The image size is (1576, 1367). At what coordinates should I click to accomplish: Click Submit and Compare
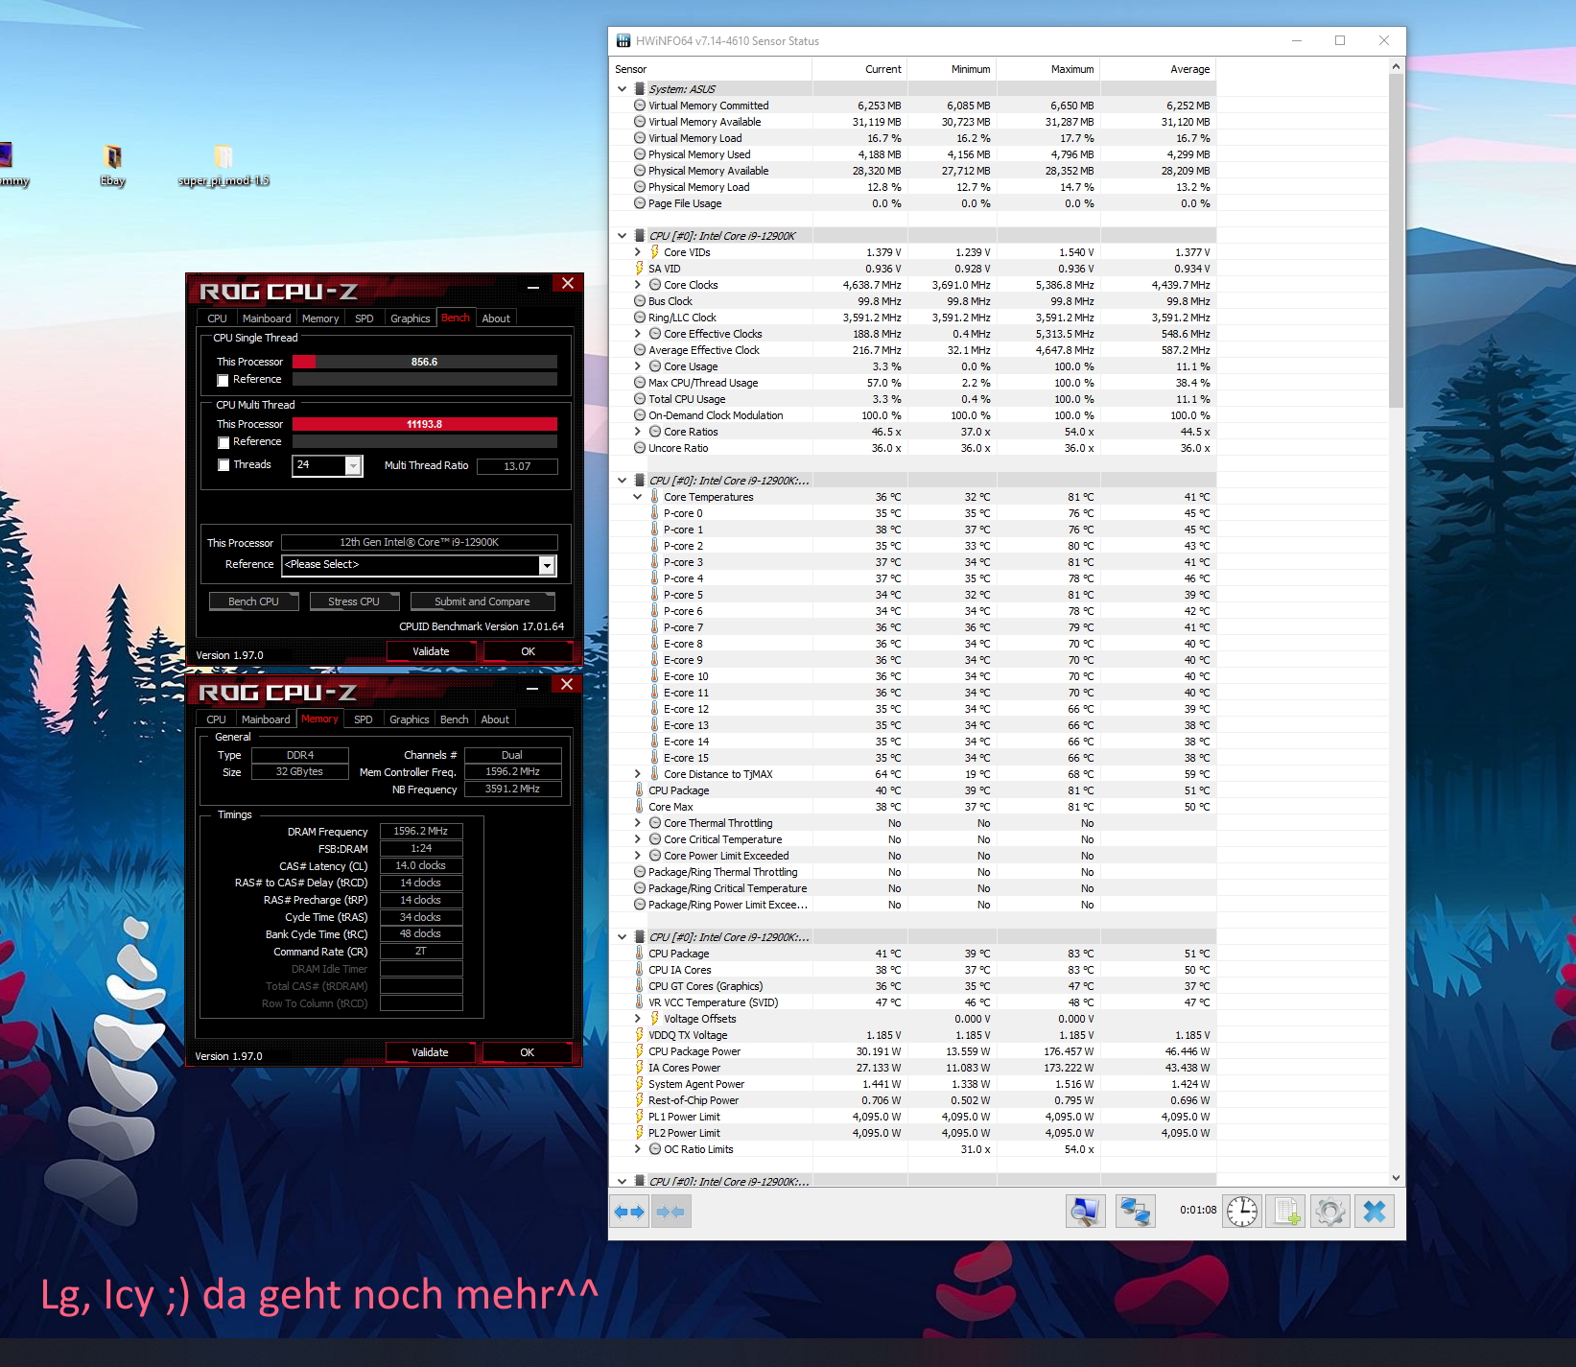(482, 601)
